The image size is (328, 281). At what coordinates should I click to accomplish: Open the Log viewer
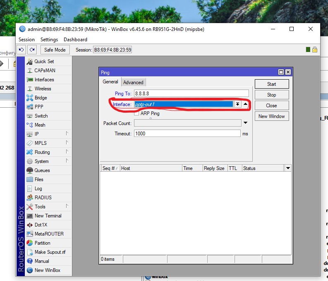coord(48,189)
